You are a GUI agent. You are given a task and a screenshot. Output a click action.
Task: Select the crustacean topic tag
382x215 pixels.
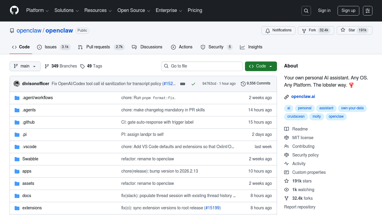296,116
